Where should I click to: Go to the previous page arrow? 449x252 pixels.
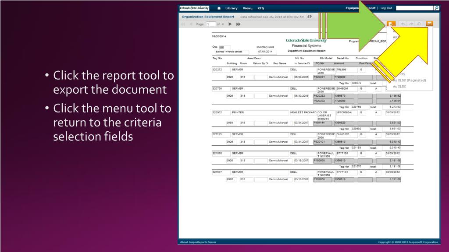point(191,24)
